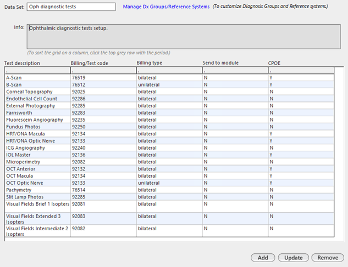Click the Update button
This screenshot has width=348, height=267.
[x=293, y=258]
